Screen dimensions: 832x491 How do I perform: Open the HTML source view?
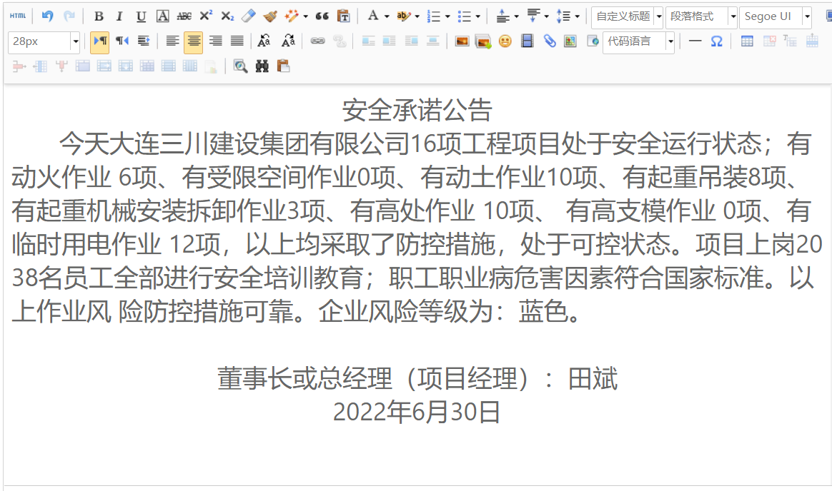tap(17, 16)
